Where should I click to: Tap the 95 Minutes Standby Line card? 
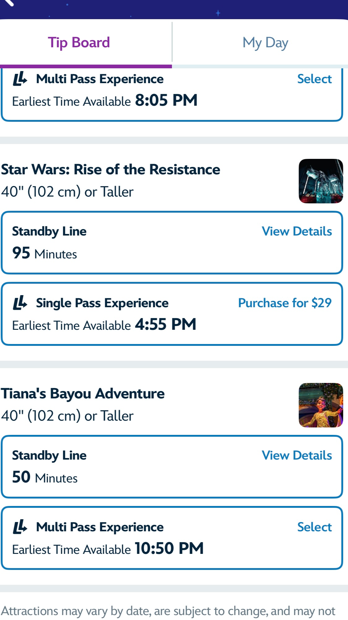click(172, 243)
